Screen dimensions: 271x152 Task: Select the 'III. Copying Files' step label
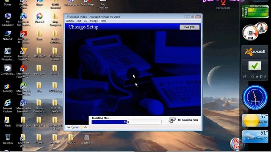click(x=188, y=120)
